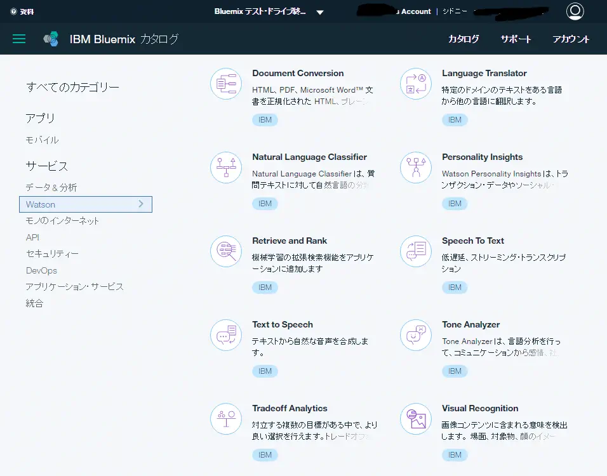Open the Personality Insights icon
Image resolution: width=607 pixels, height=476 pixels.
tap(416, 168)
